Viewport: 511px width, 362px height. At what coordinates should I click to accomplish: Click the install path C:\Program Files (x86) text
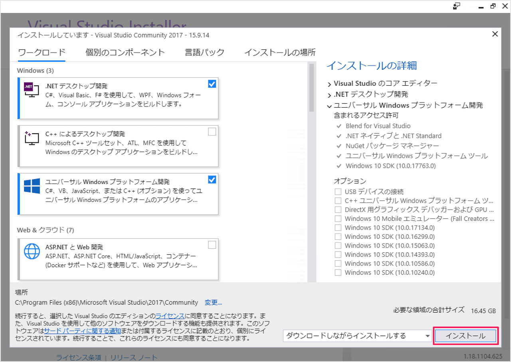[106, 303]
